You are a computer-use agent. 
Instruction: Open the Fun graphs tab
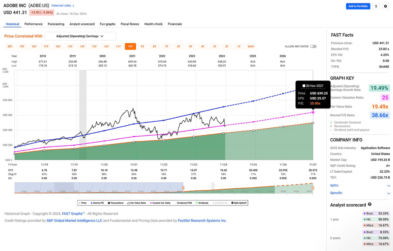pos(107,24)
